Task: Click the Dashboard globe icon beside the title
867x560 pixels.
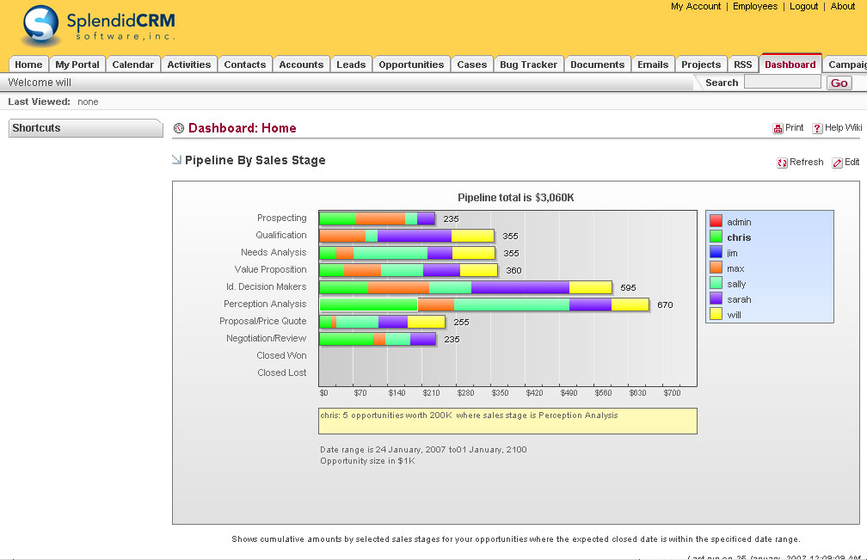Action: coord(179,128)
